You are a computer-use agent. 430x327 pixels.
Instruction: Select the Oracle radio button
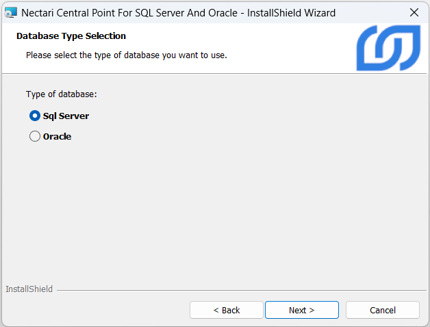[x=35, y=136]
